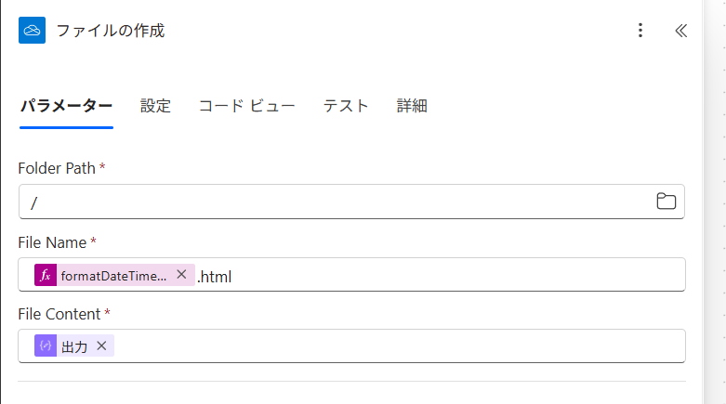Open the folder picker for Folder Path
726x404 pixels.
(666, 202)
